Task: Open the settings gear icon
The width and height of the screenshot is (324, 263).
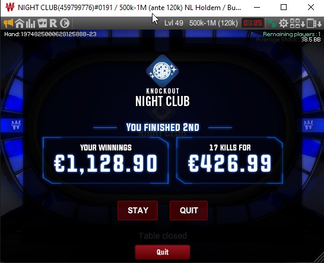Action: (x=284, y=23)
